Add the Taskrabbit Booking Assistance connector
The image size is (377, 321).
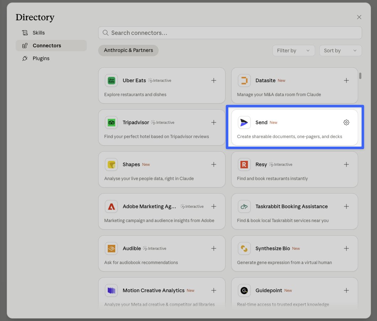(346, 206)
